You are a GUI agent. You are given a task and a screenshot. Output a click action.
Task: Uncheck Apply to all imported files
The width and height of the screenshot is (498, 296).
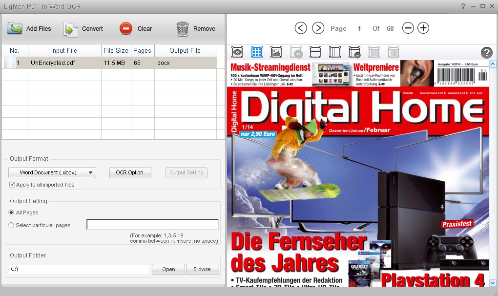pyautogui.click(x=12, y=185)
